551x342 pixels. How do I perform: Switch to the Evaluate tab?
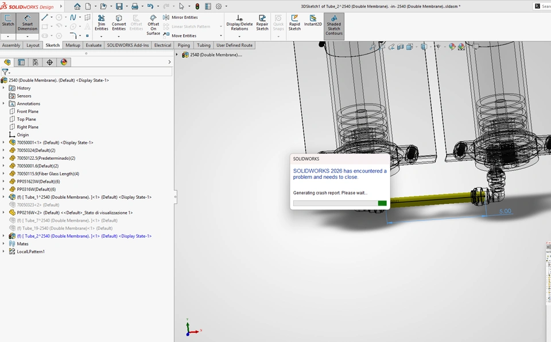click(94, 45)
